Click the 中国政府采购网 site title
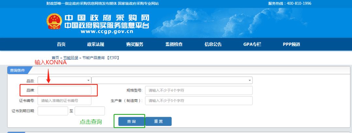Viewport: 352px width, 133px height. click(107, 18)
